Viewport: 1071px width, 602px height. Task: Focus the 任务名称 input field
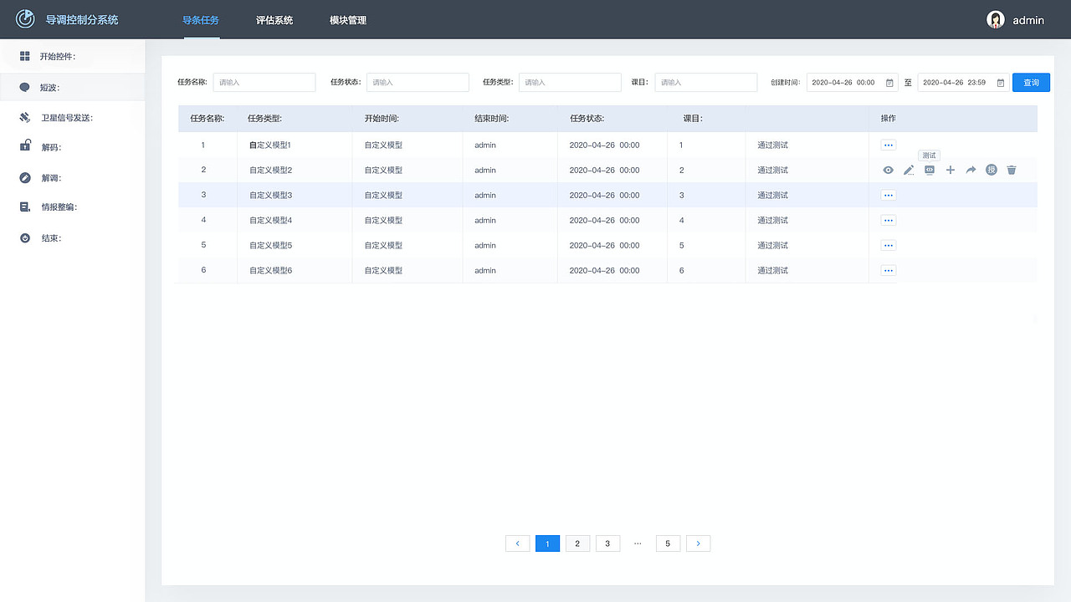[x=264, y=83]
